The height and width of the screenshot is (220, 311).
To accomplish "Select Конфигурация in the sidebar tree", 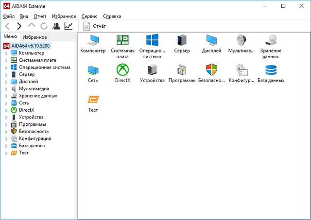I will 35,138.
